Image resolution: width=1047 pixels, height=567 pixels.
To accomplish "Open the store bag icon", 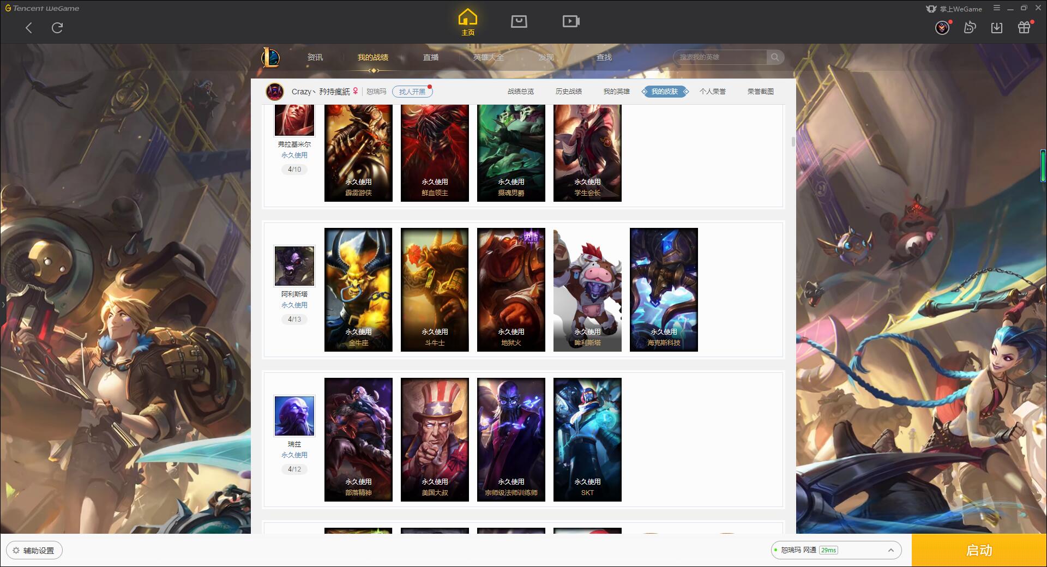I will 519,21.
